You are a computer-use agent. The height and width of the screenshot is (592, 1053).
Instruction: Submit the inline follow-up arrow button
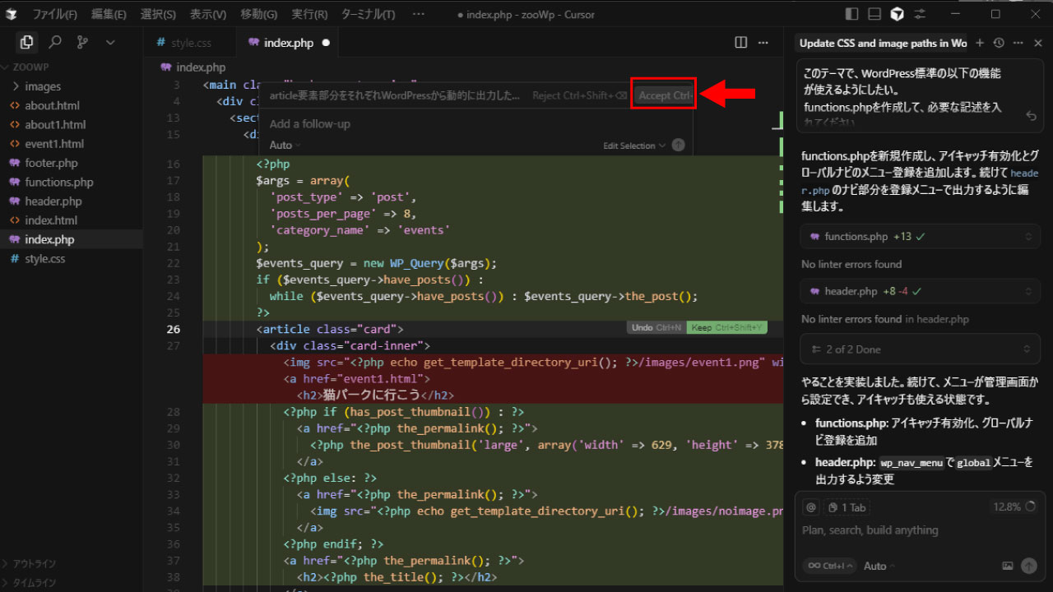(x=678, y=146)
